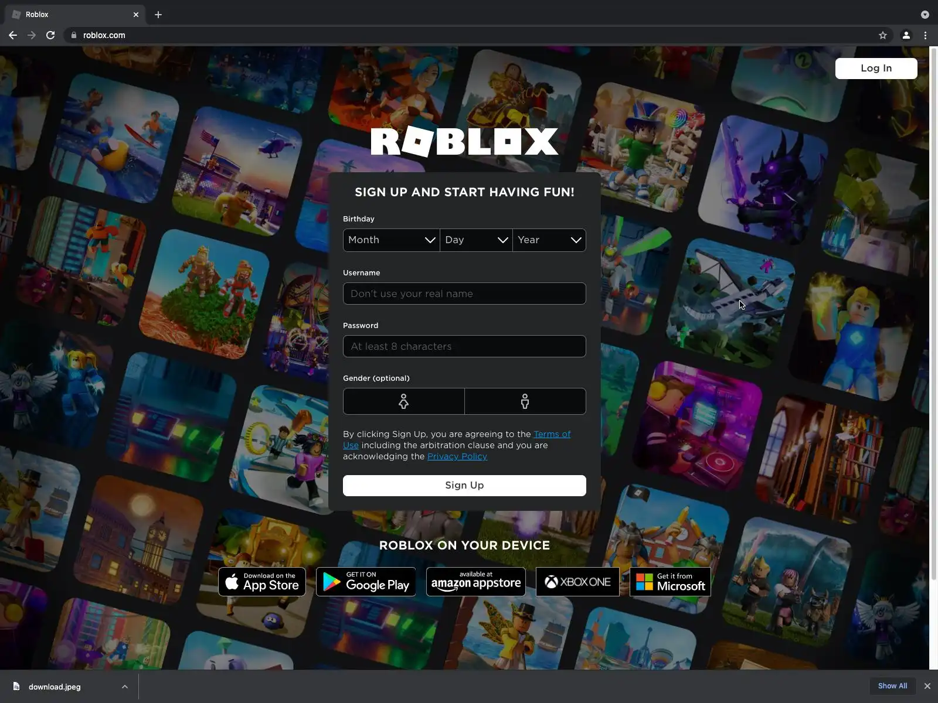Bookmark this page with the star icon
Viewport: 938px width, 703px height.
point(883,35)
